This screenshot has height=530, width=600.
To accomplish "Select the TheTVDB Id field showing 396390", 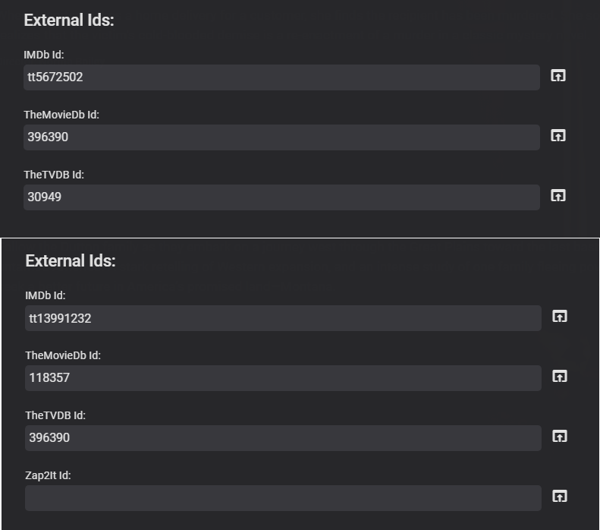I will (283, 438).
